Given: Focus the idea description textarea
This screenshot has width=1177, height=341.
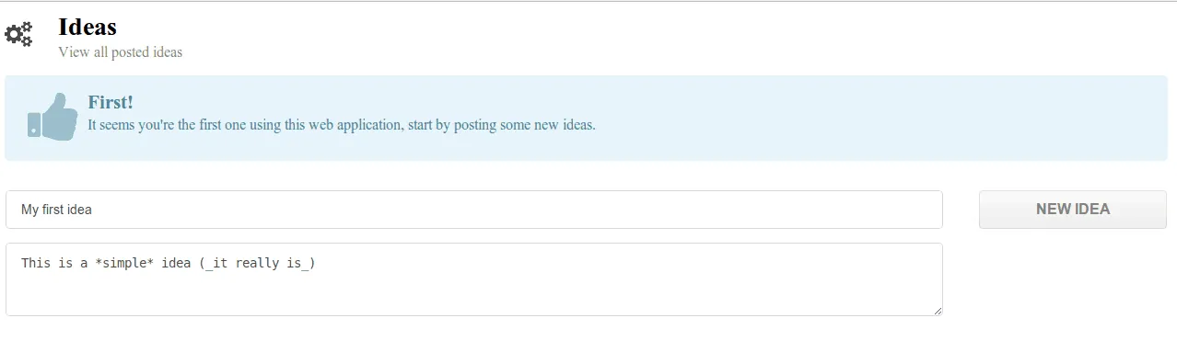Looking at the screenshot, I should click(474, 279).
